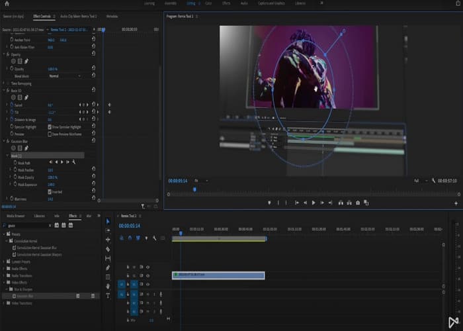Select the Hand tool
Viewport: 463px width, 331px height.
pos(108,287)
